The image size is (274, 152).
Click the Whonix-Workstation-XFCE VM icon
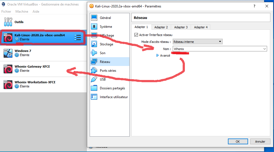coord(8,84)
